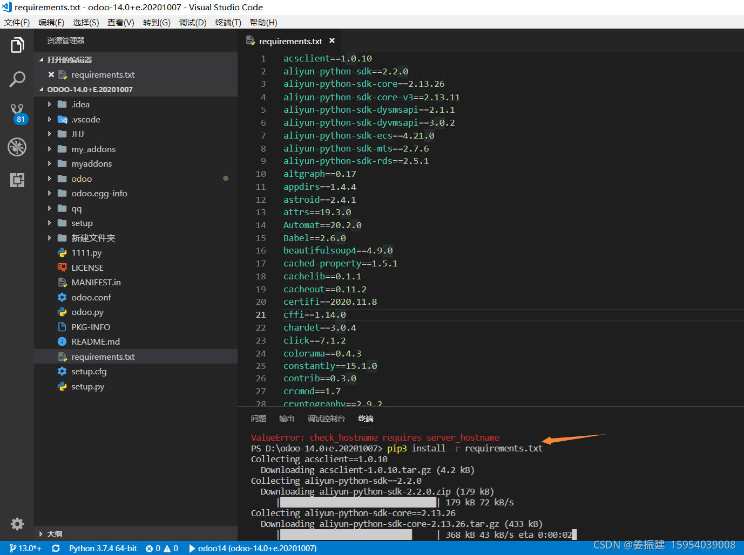This screenshot has height=555, width=744.
Task: Switch to the 问题 panel tab
Action: tap(259, 419)
